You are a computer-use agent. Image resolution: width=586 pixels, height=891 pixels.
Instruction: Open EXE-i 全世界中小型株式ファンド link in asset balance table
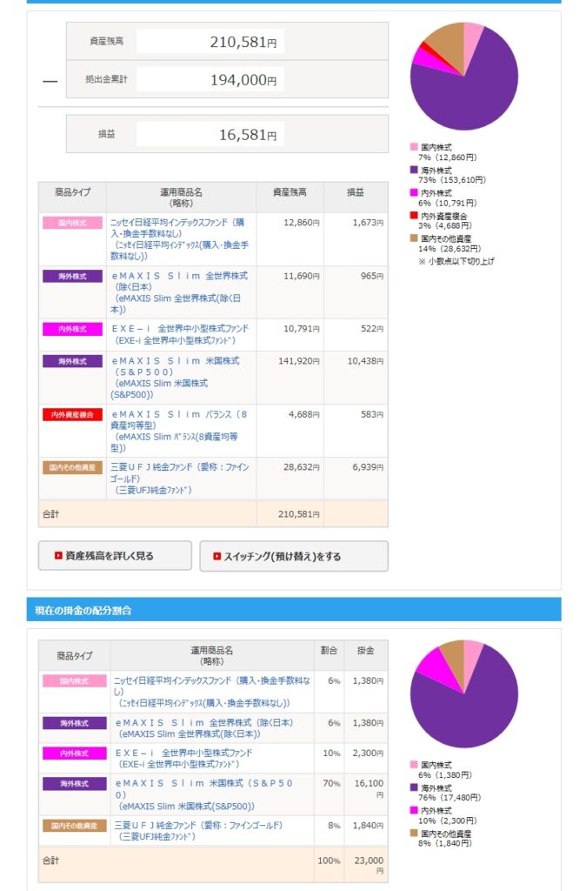tap(180, 329)
